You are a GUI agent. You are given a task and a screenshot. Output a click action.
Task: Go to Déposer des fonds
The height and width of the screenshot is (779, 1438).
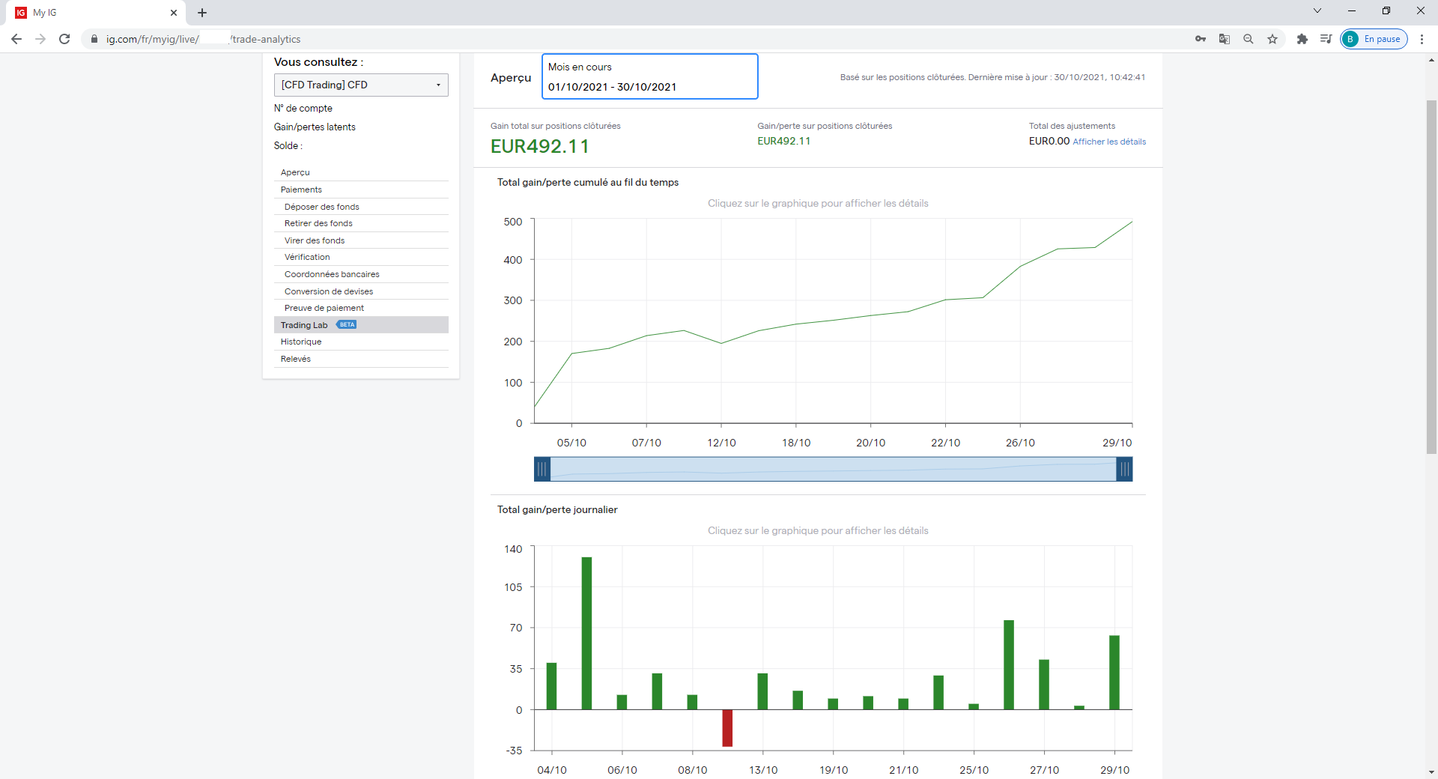pos(321,207)
